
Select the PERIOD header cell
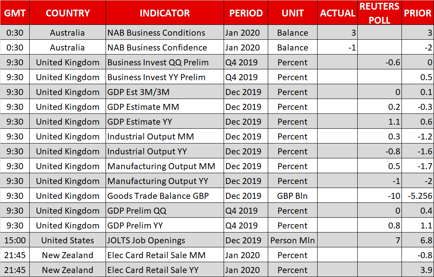tap(246, 13)
